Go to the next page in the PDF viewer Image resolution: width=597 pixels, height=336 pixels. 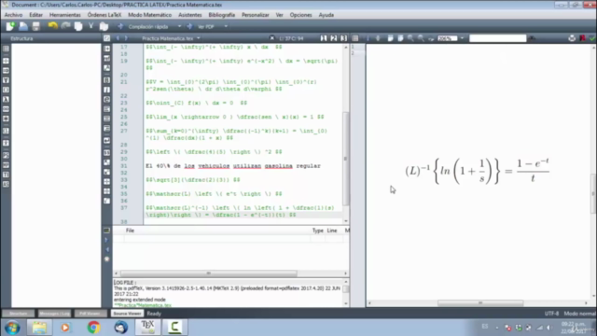pyautogui.click(x=378, y=38)
